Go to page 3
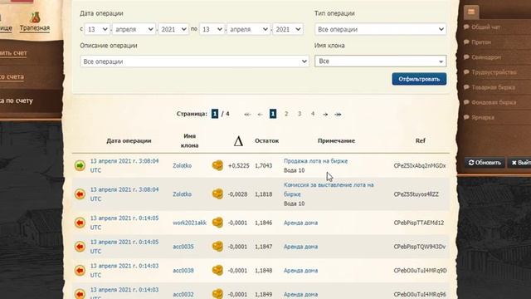This screenshot has height=299, width=531. click(300, 114)
